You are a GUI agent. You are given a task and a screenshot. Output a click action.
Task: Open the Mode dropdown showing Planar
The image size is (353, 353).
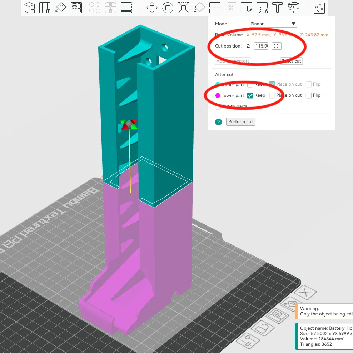click(273, 24)
